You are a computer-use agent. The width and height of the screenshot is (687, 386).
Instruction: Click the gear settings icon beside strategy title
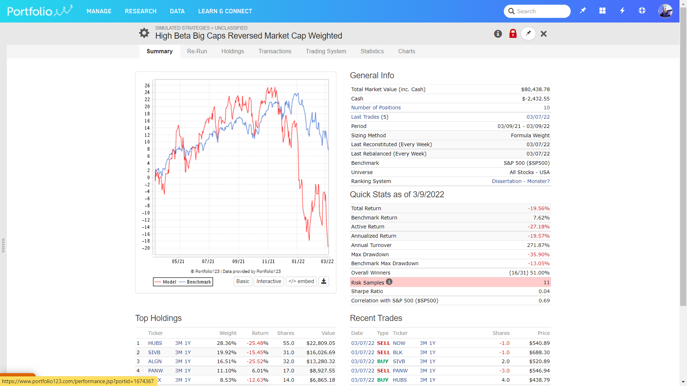(144, 33)
